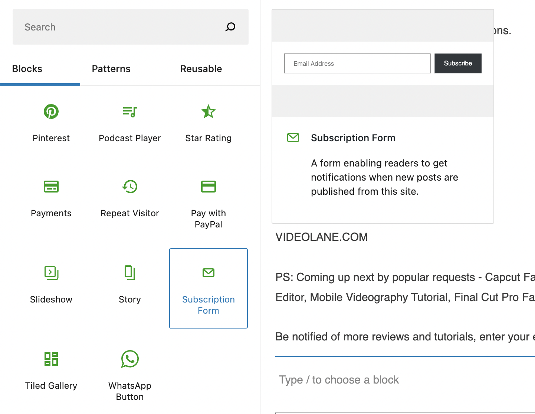Switch to the Blocks tab
Viewport: 535px width, 414px height.
27,69
